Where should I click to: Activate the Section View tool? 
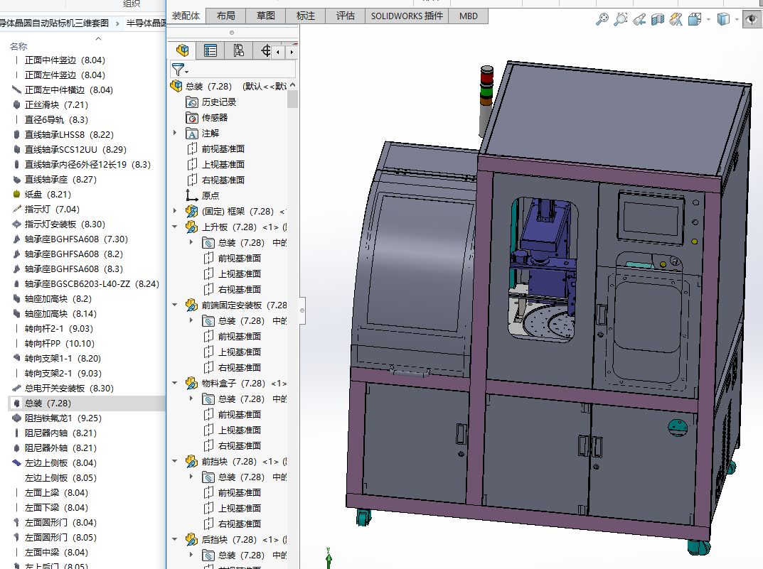tap(658, 20)
